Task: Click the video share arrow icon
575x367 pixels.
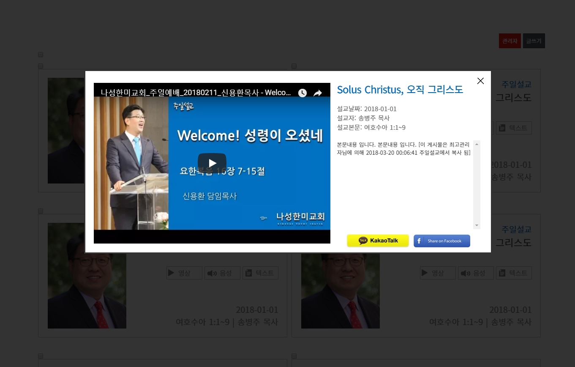Action: 317,93
